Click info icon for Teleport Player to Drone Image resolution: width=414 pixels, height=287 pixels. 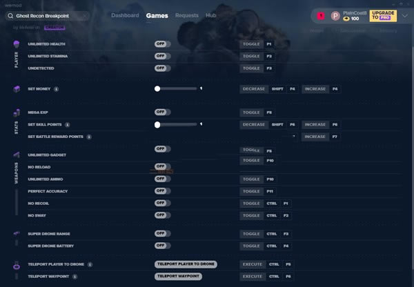tap(90, 264)
